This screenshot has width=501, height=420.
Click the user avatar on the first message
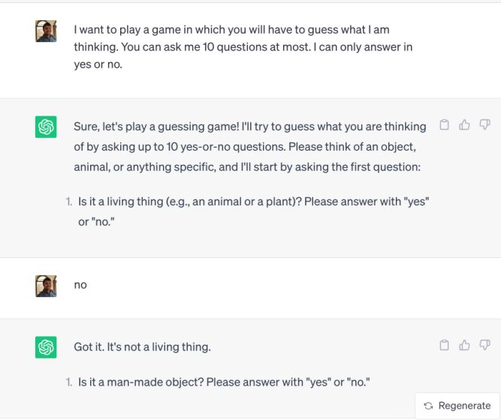[x=47, y=31]
